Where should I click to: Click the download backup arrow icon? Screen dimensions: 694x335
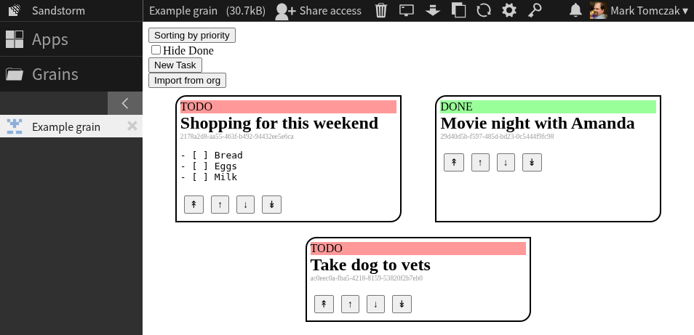tap(433, 10)
